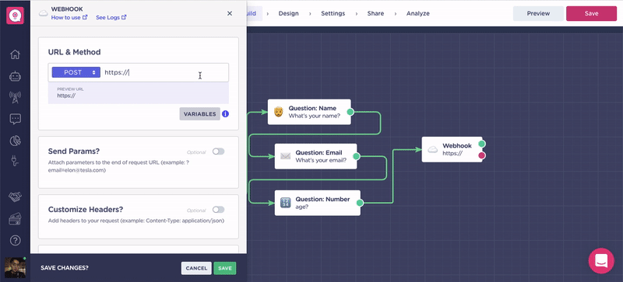
Task: Click the PREVIEW URL text box
Action: coord(139,92)
